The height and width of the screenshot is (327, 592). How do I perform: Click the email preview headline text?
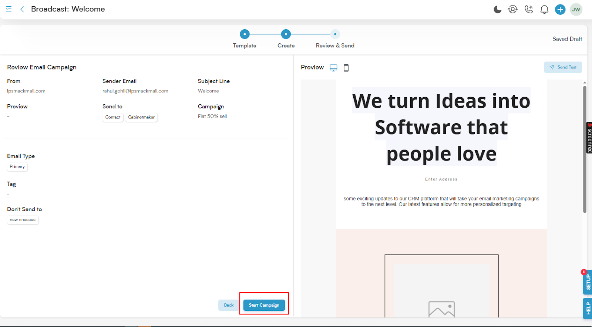coord(441,127)
